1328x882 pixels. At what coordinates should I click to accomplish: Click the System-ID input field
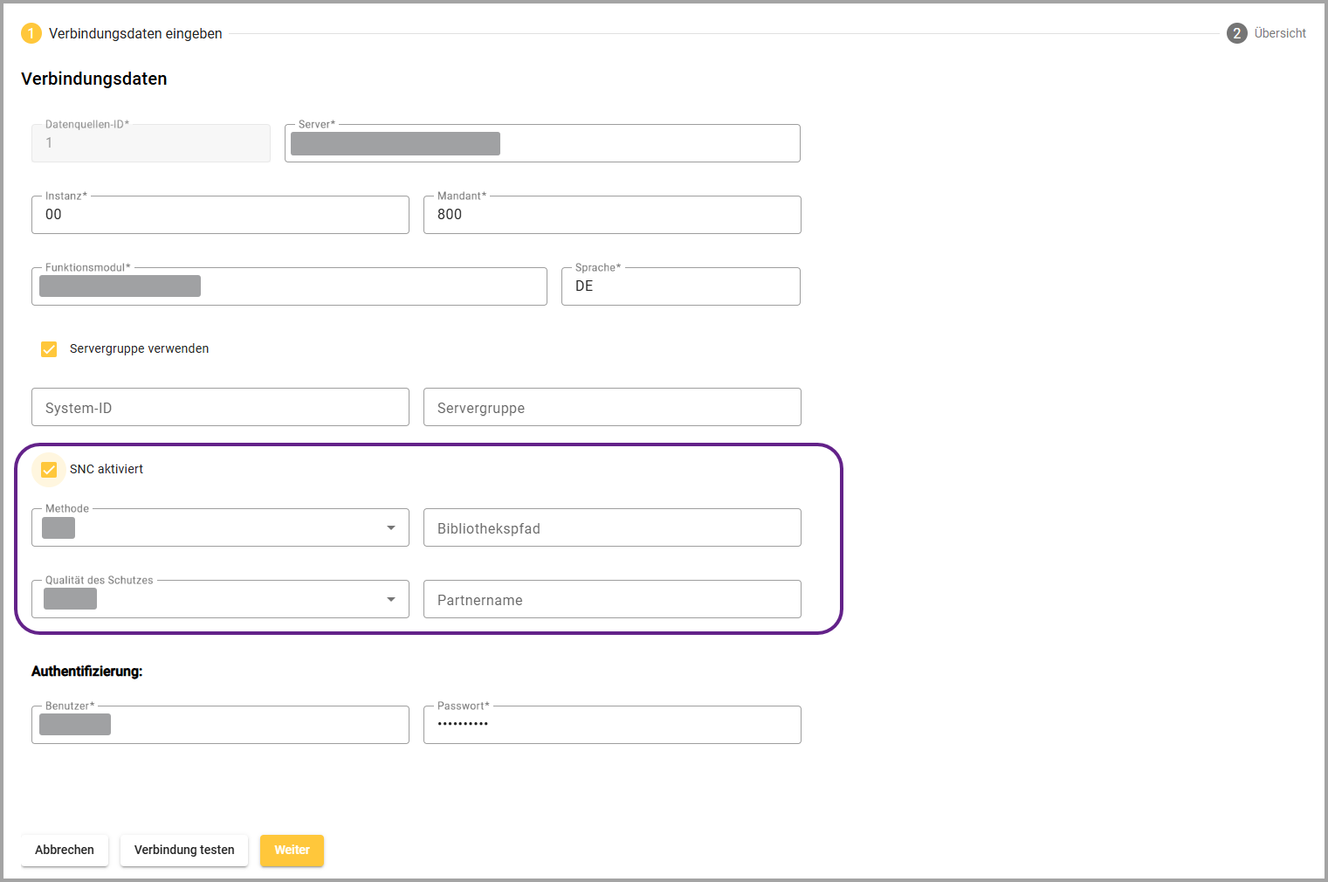coord(220,408)
